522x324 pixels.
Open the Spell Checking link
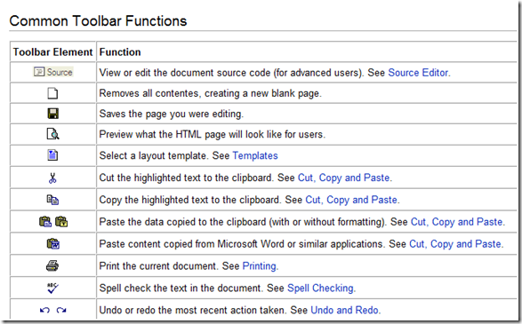tap(320, 288)
